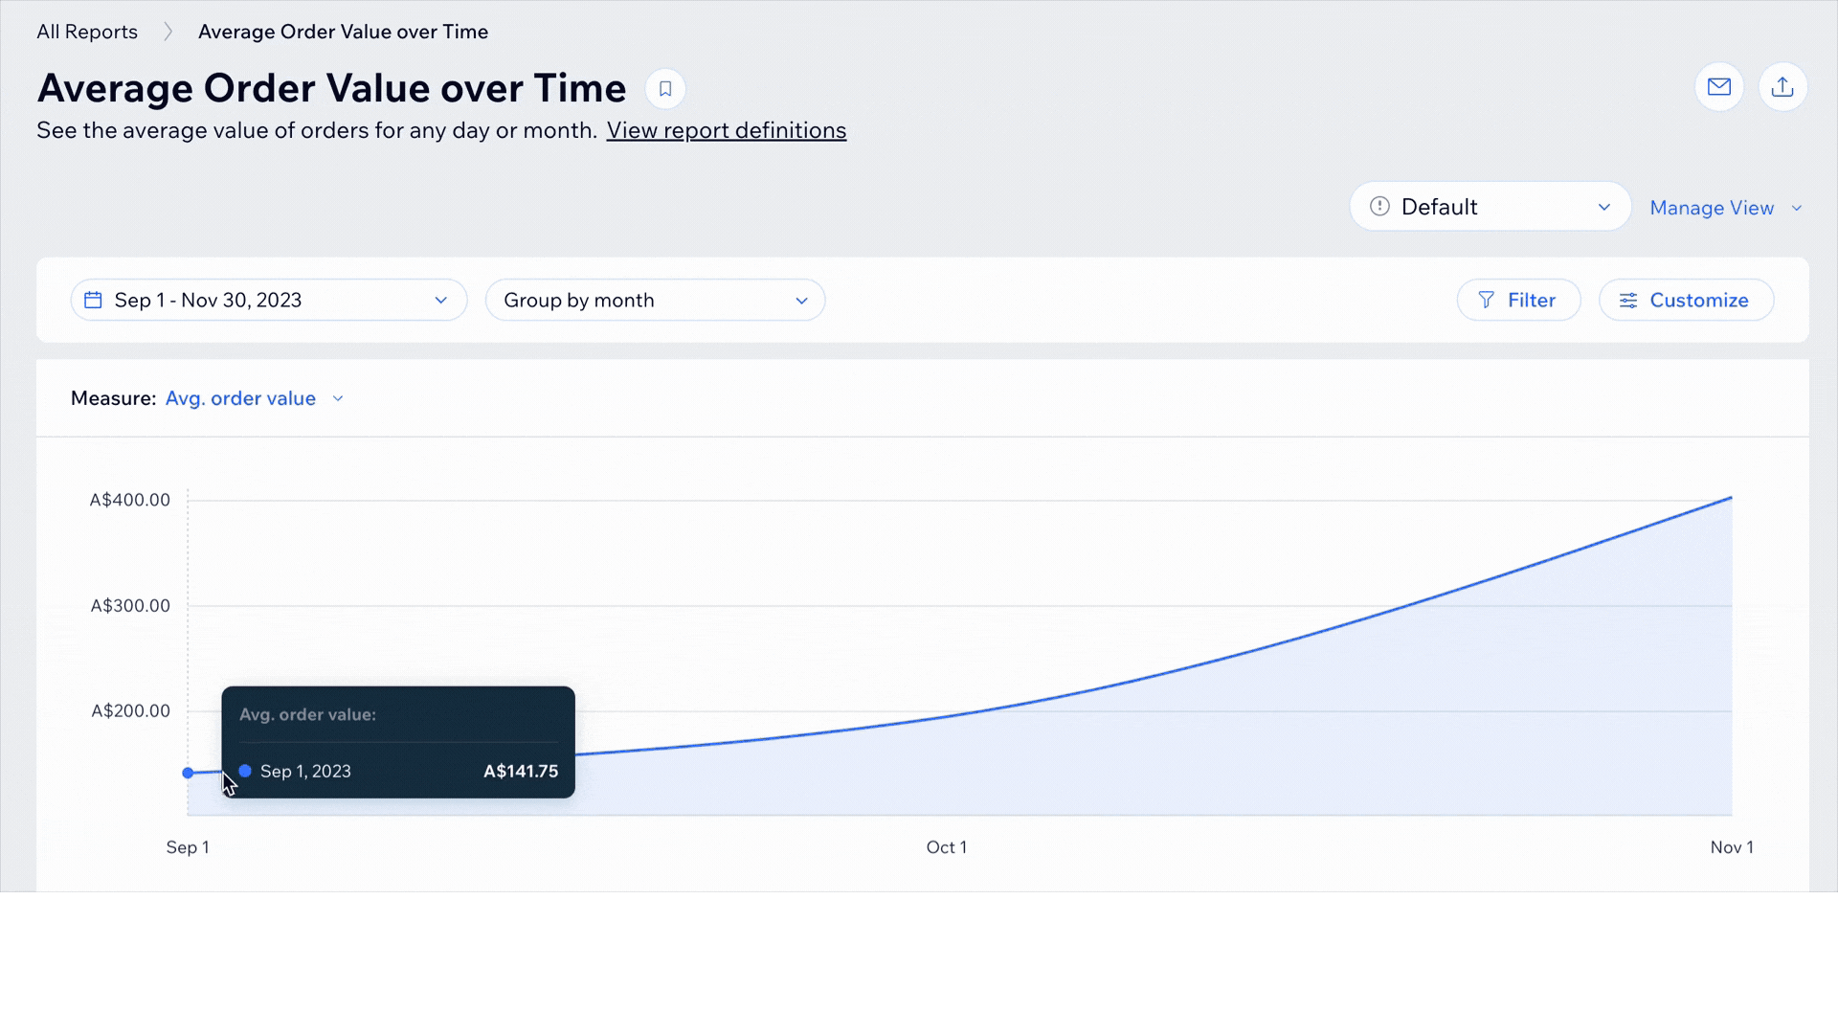Click the Sep 1 data point on chart
The image size is (1838, 1034).
(188, 773)
